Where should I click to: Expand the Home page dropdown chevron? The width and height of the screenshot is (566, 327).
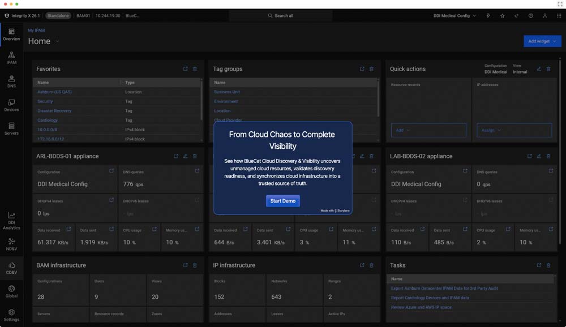[57, 41]
